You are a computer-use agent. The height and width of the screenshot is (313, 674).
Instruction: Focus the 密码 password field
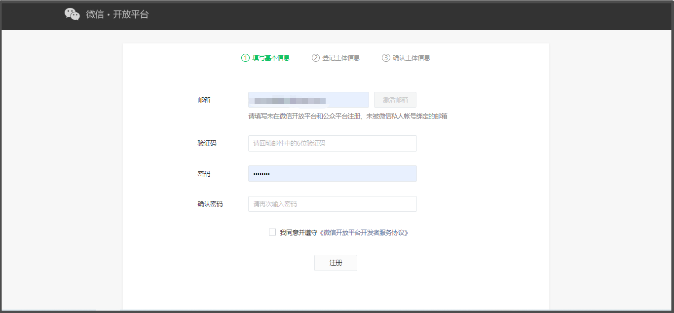pyautogui.click(x=333, y=174)
